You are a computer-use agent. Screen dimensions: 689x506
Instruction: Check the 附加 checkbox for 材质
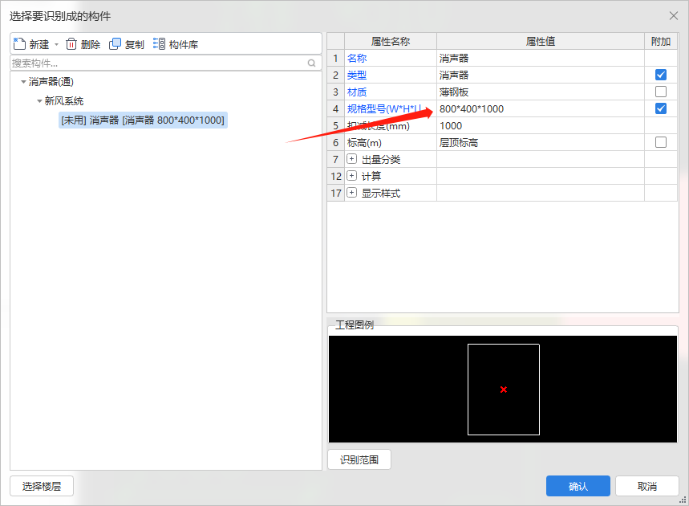(660, 92)
